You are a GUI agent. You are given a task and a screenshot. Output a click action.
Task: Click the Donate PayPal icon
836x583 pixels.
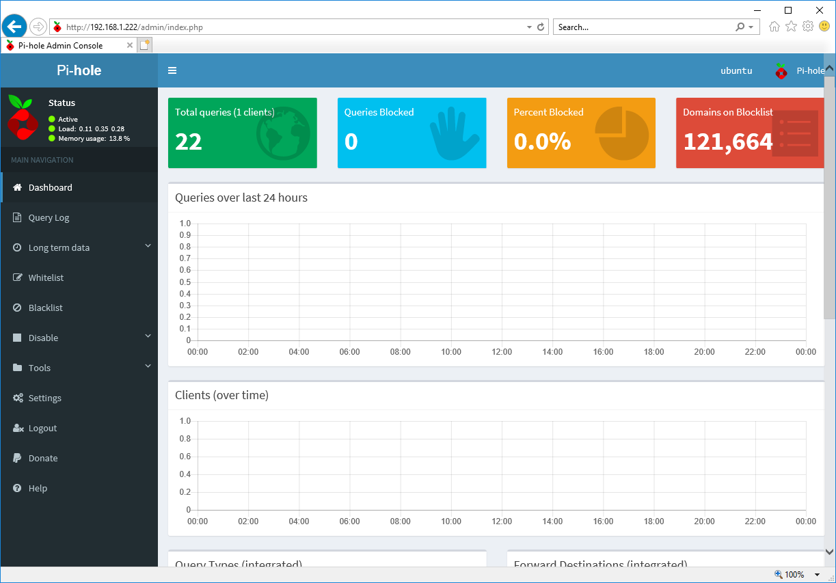tap(17, 458)
